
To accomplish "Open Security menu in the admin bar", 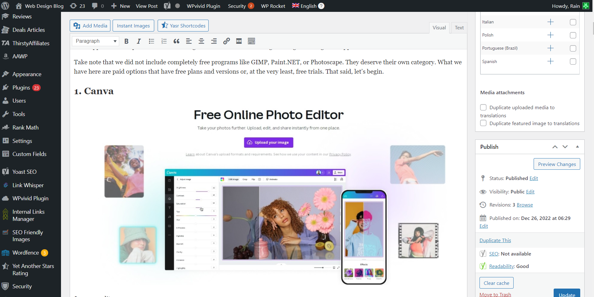I will [x=241, y=6].
